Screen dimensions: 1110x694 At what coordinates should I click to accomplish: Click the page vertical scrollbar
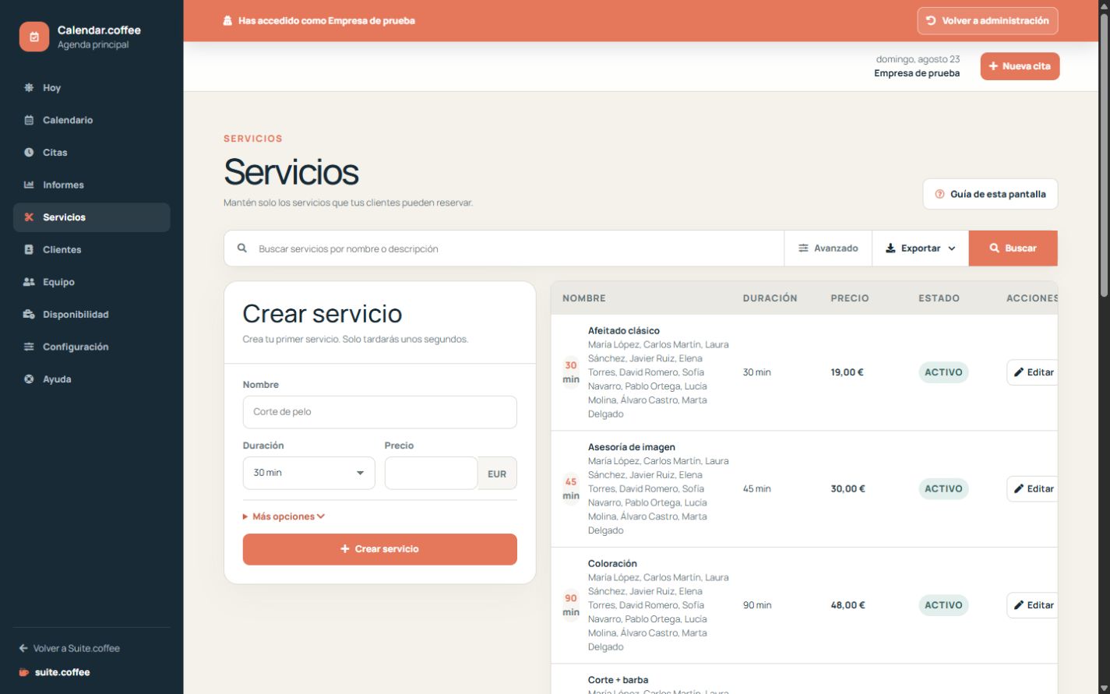[x=1104, y=156]
